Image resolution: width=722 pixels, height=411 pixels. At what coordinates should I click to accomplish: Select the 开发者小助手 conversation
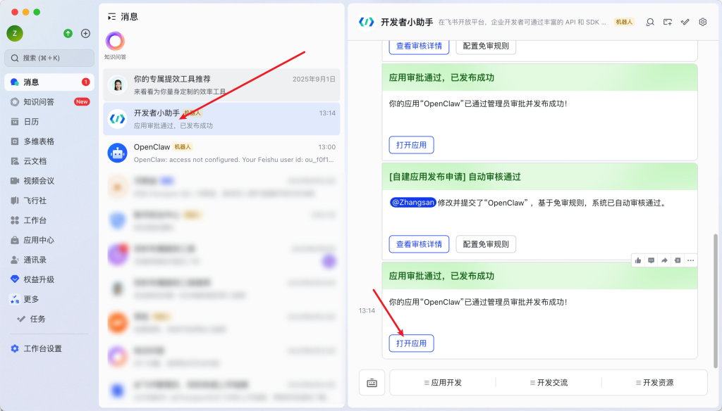point(221,119)
